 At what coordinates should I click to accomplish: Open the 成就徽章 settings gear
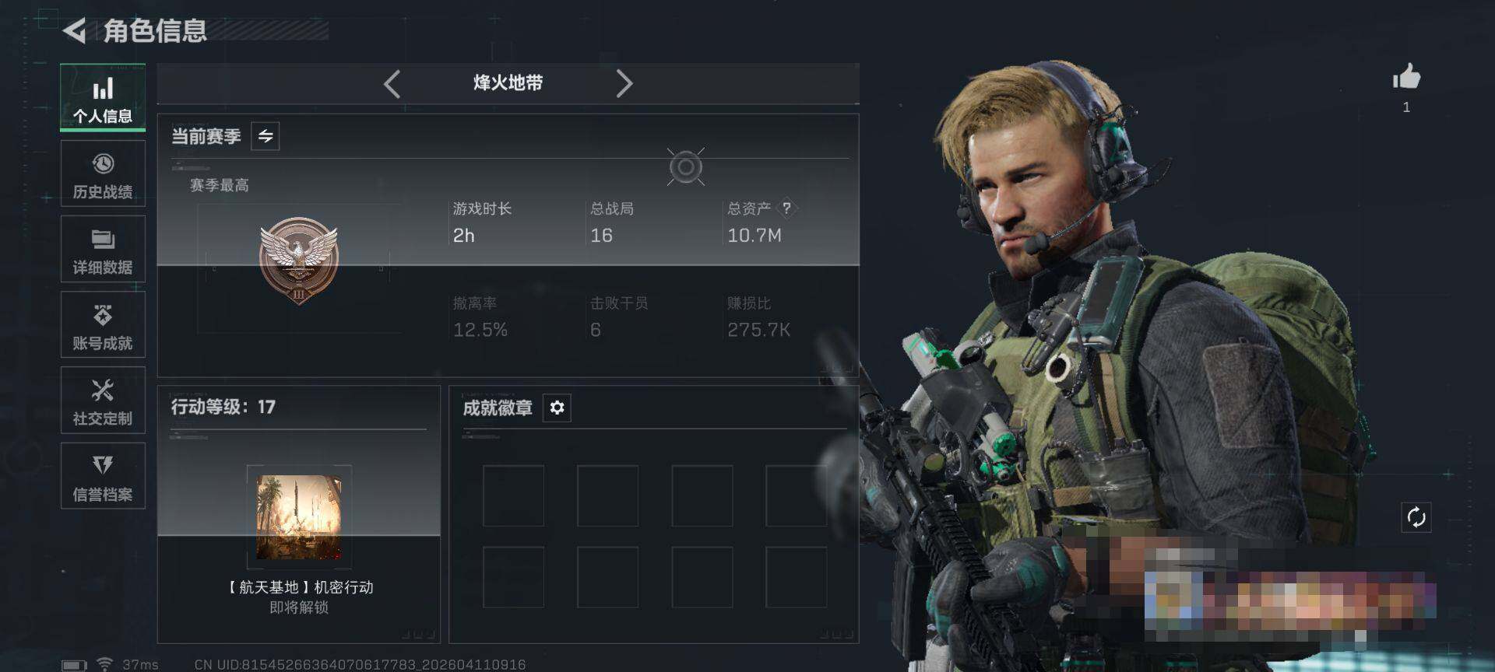tap(557, 408)
